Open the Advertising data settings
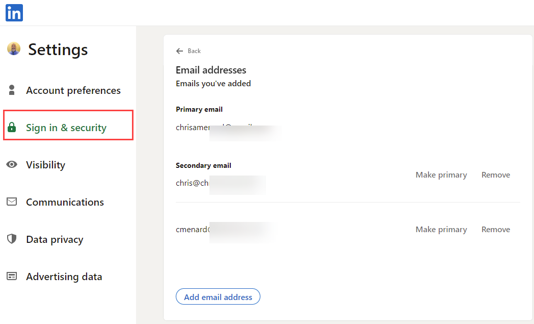Viewport: 534px width, 324px height. (x=64, y=276)
